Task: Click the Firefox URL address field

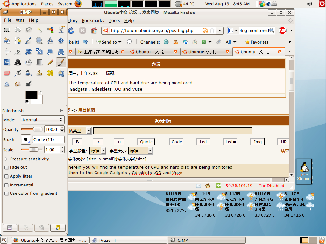Action: pos(156,31)
